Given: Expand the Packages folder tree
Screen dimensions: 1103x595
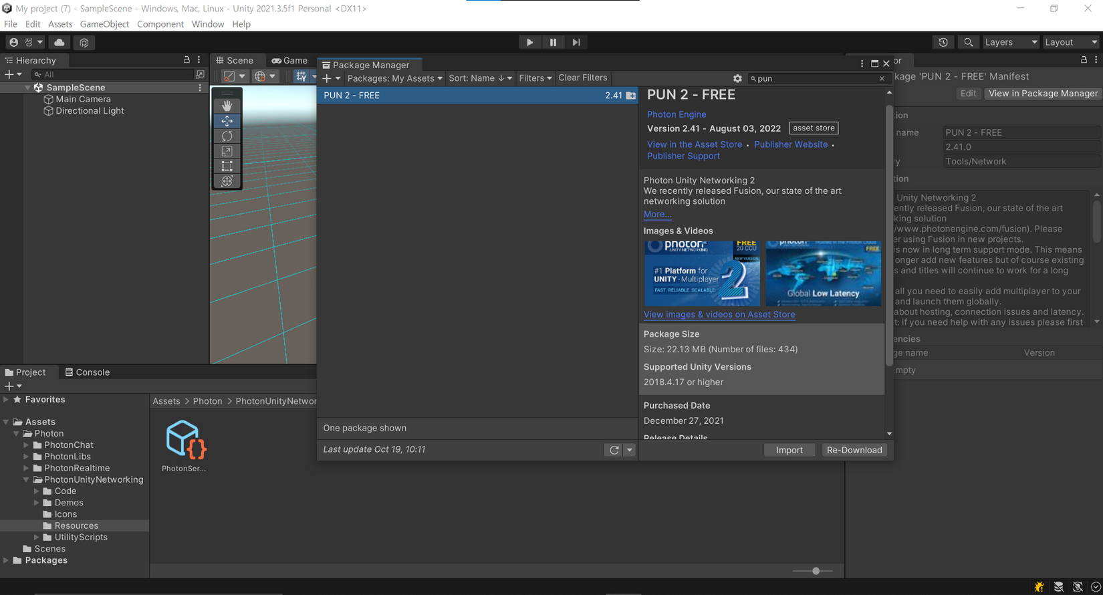Looking at the screenshot, I should point(6,560).
